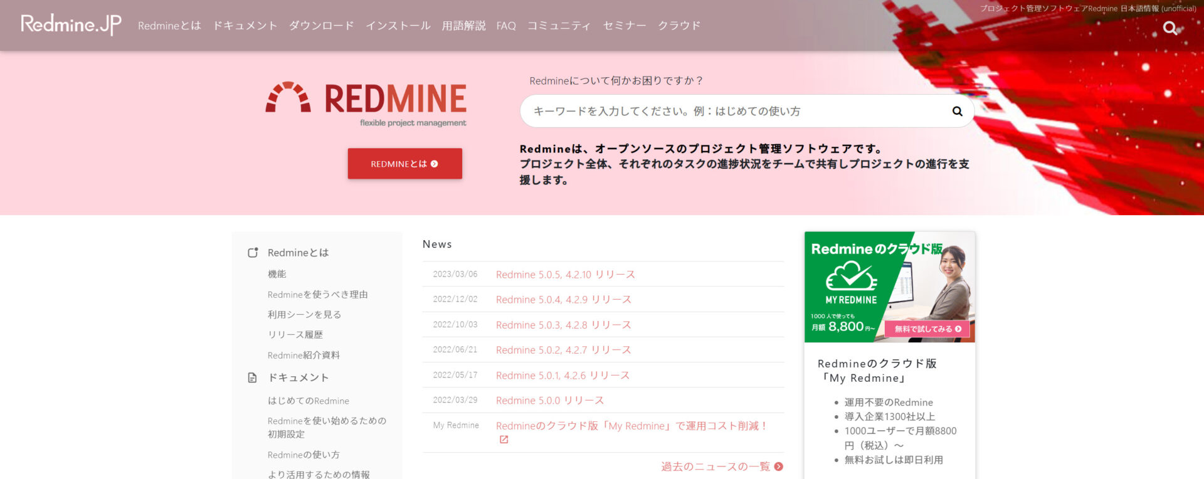
Task: Open the クラウド navigation menu item
Action: point(679,26)
